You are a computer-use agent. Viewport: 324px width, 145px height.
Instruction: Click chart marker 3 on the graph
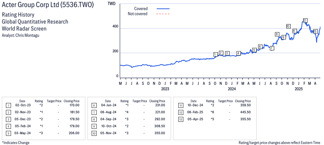coord(227,53)
